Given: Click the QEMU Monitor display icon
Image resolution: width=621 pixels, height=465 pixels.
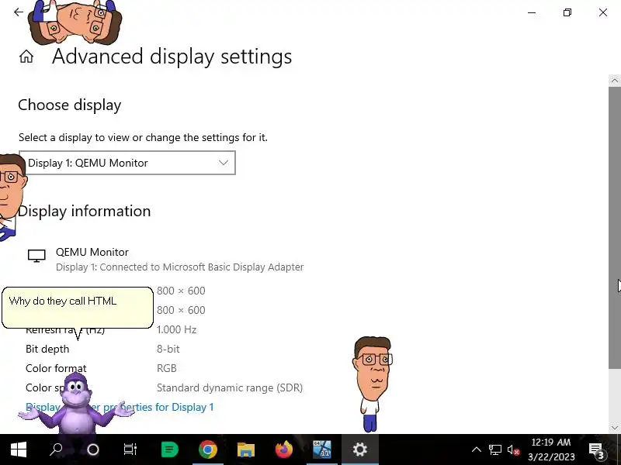Looking at the screenshot, I should (x=36, y=256).
